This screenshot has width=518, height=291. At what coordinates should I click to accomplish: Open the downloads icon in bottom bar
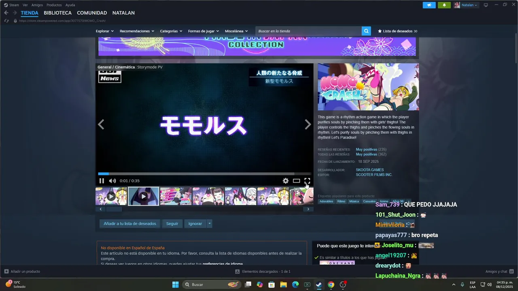(238, 272)
